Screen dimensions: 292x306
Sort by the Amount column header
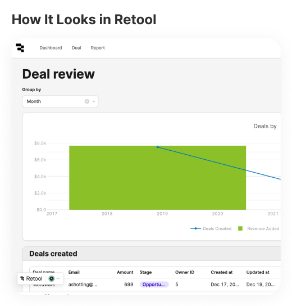point(125,272)
